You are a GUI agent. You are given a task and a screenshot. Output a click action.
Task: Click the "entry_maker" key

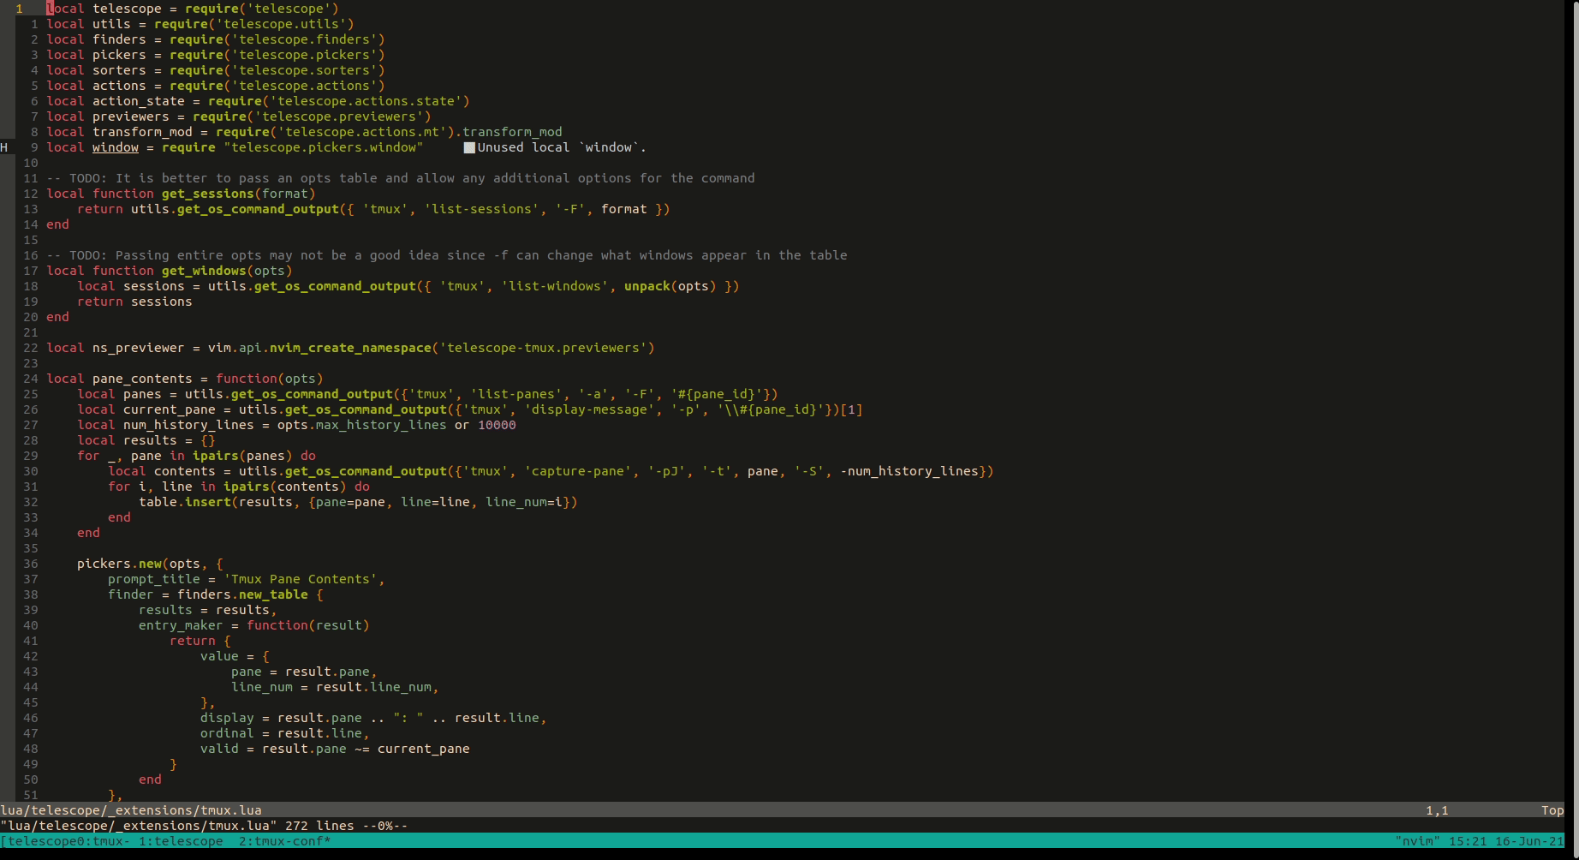pos(181,625)
